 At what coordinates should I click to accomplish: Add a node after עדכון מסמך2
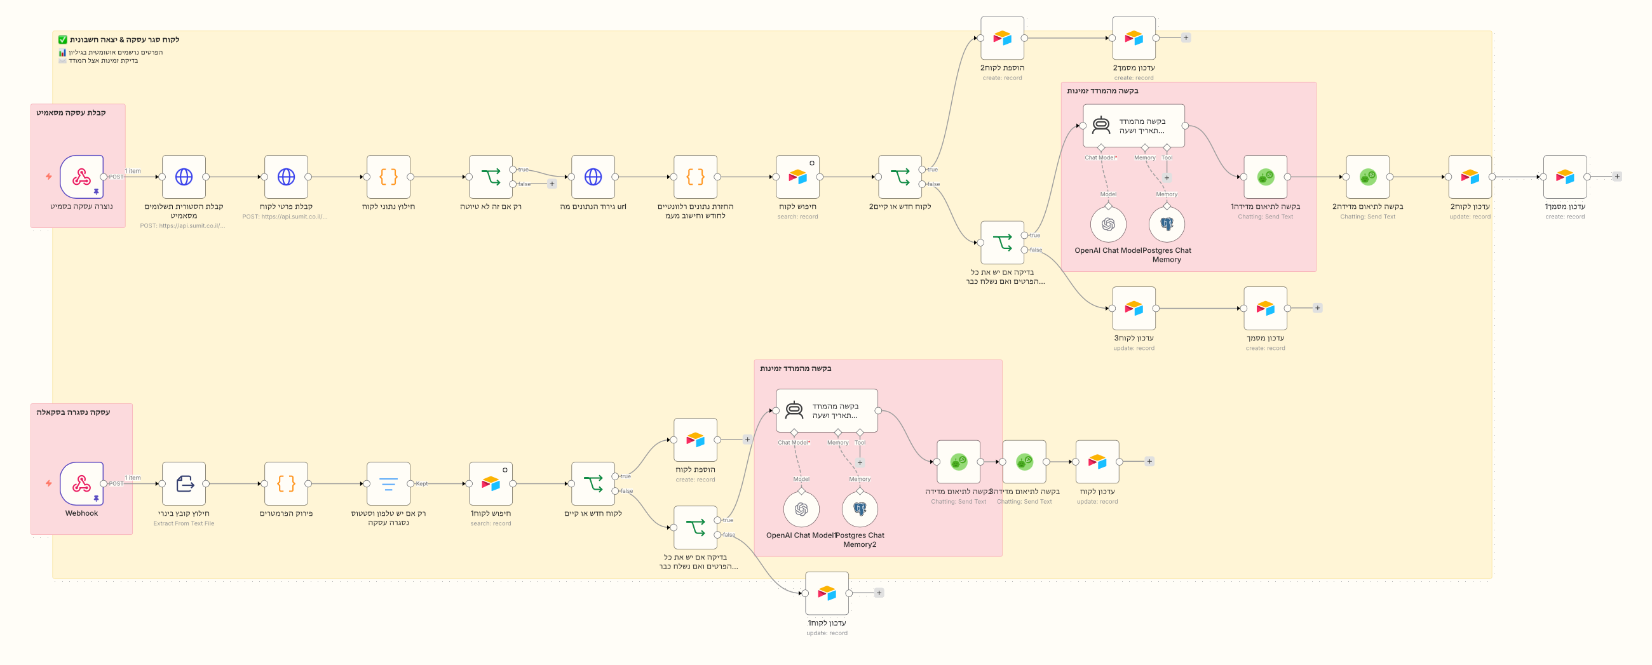click(1186, 38)
